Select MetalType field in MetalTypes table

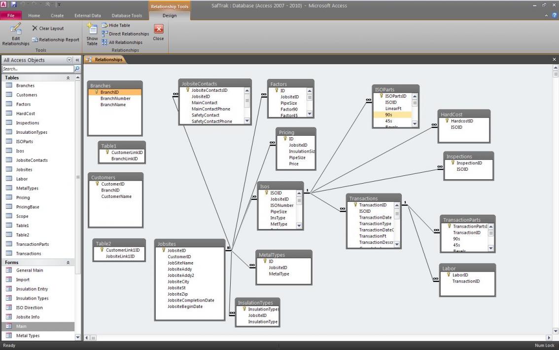(x=279, y=273)
